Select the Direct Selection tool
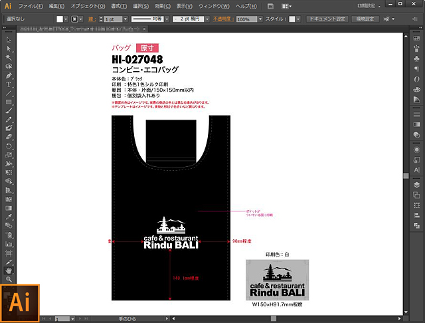Screen dimensions: 425x323 coord(9,49)
